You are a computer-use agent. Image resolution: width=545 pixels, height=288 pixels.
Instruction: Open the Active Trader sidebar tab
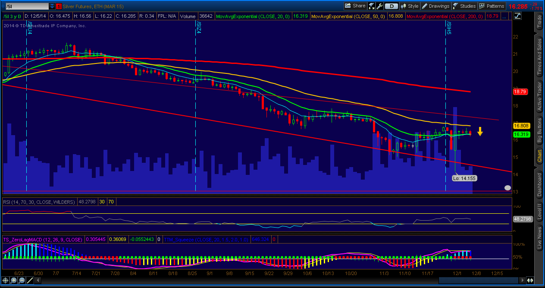point(539,96)
